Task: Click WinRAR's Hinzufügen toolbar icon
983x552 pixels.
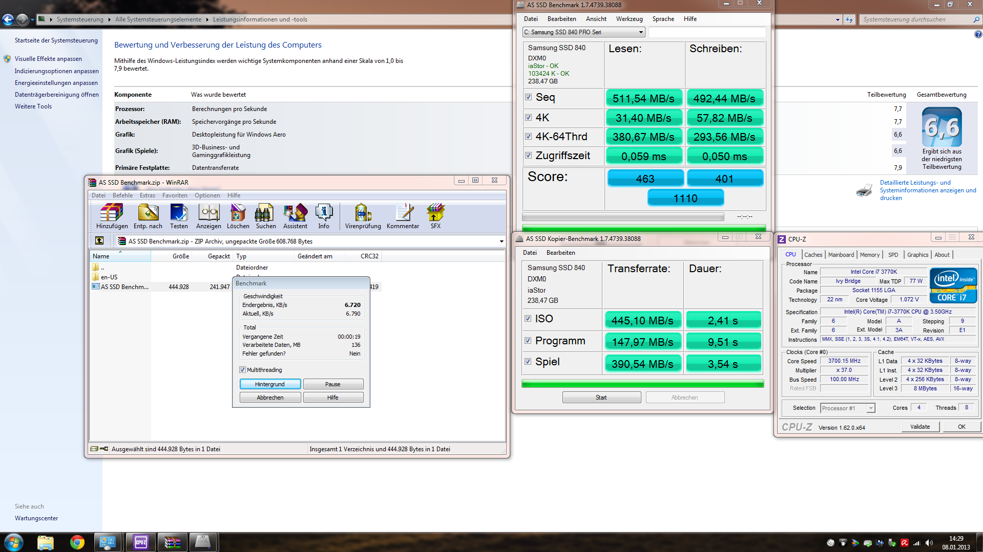Action: pyautogui.click(x=112, y=216)
